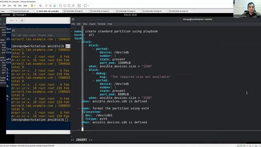Click the 'The required size not available' message
The height and width of the screenshot is (147, 261).
(140, 77)
